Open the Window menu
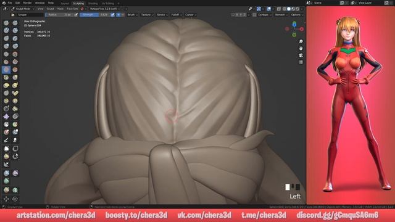Screen dimensions: 395x222 tap(39, 3)
